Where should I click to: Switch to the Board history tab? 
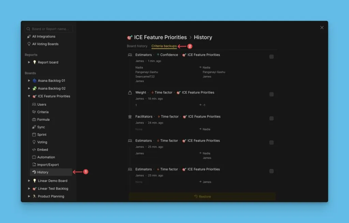pyautogui.click(x=137, y=46)
